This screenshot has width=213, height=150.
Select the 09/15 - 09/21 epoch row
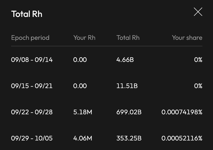coord(32,86)
